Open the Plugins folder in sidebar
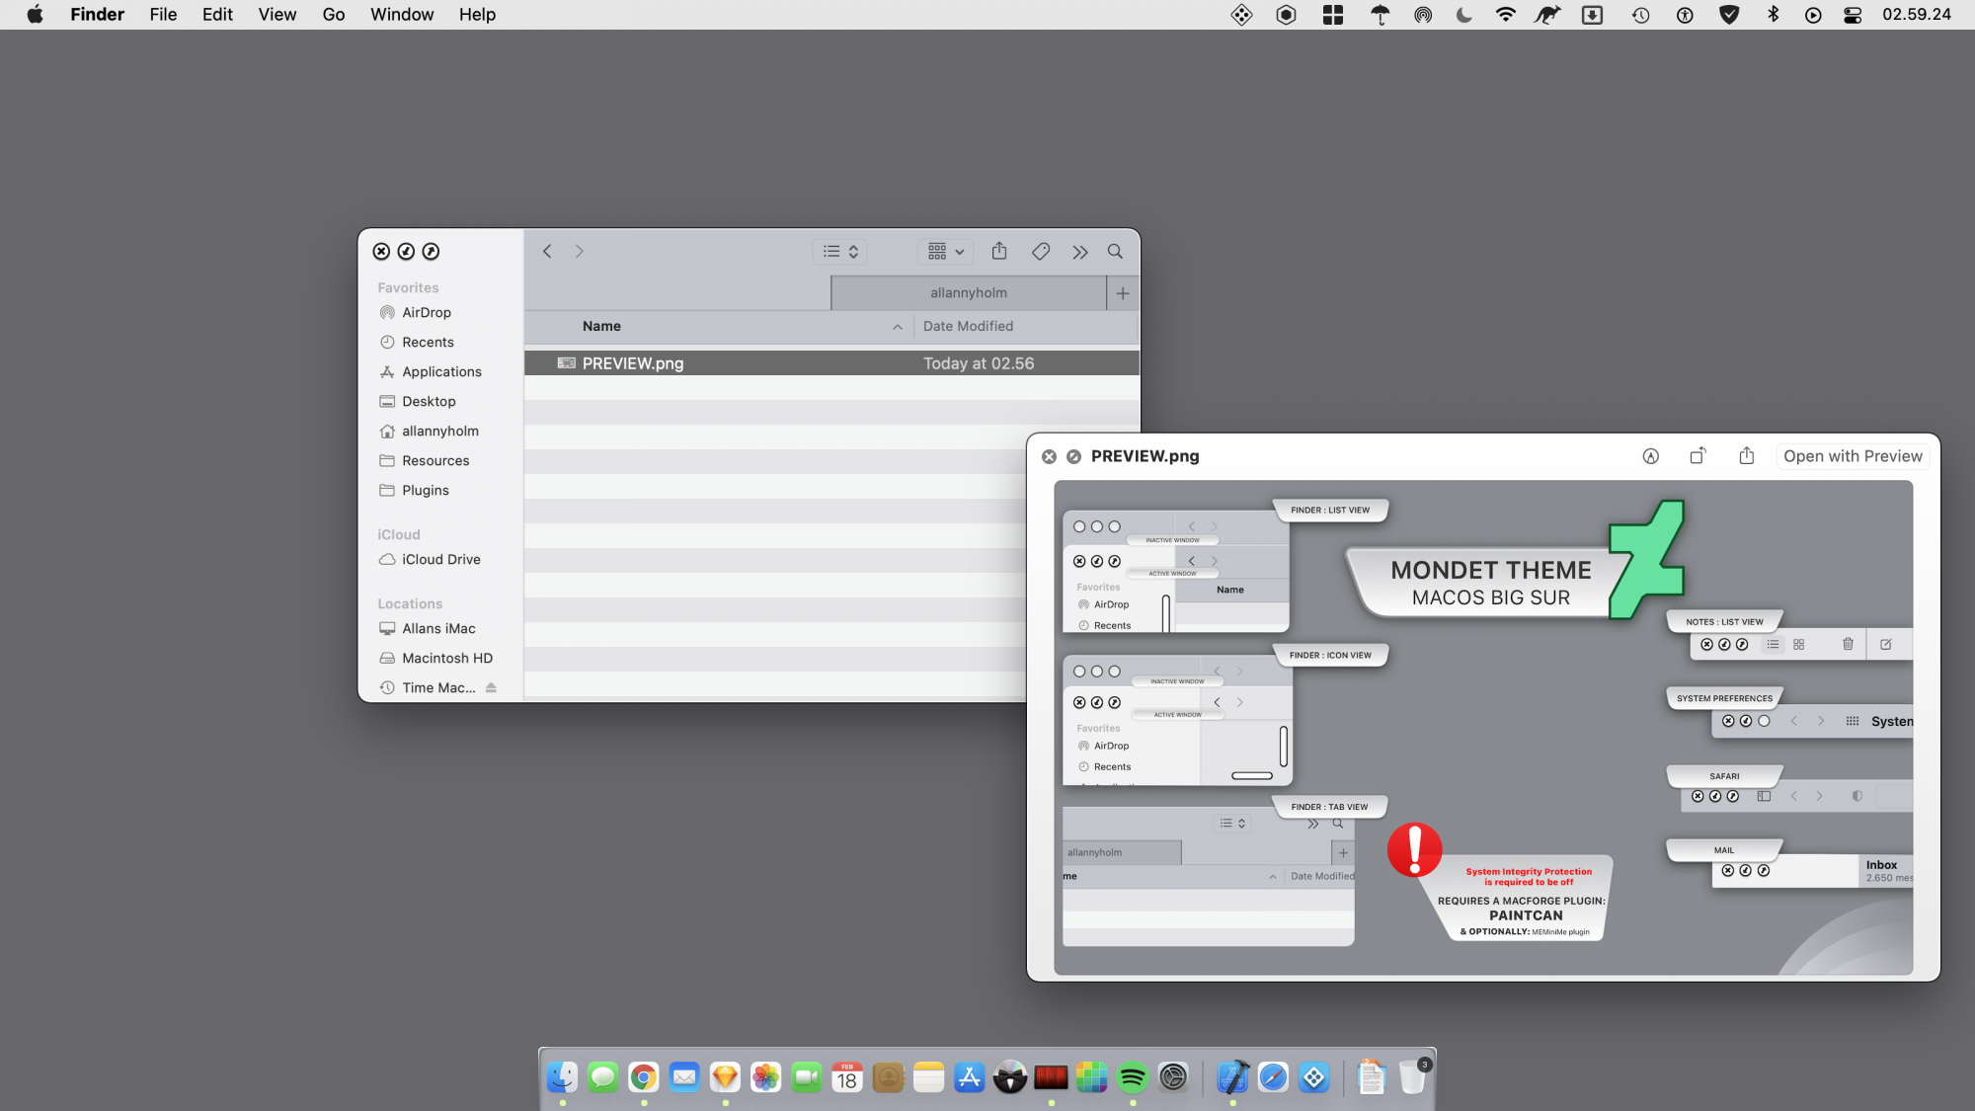Viewport: 1975px width, 1111px height. pyautogui.click(x=426, y=490)
